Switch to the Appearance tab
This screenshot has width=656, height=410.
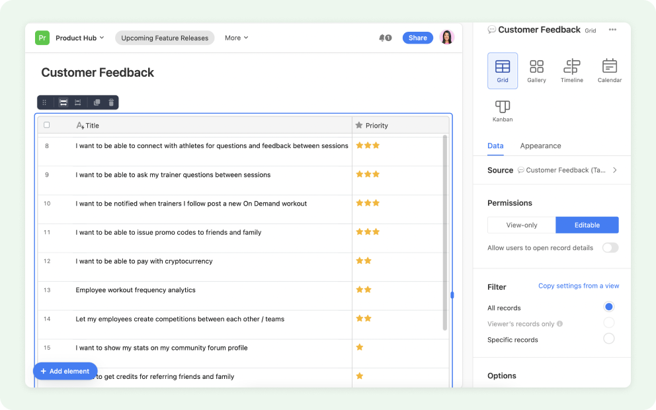click(x=540, y=146)
